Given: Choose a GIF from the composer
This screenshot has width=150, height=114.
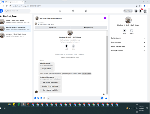Looking at the screenshot, I should (44, 98).
